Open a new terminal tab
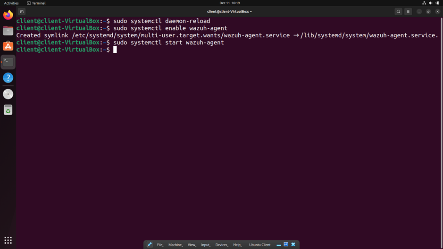 (22, 12)
